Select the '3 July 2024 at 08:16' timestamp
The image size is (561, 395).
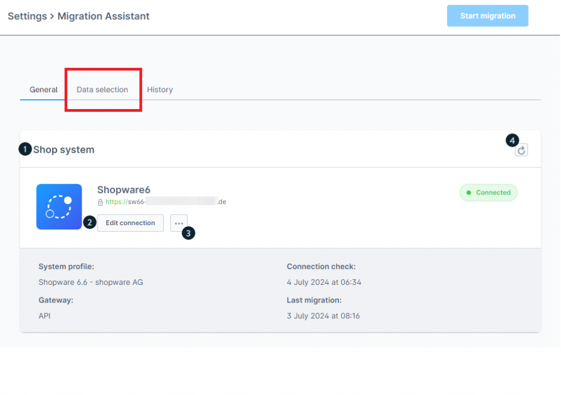323,316
